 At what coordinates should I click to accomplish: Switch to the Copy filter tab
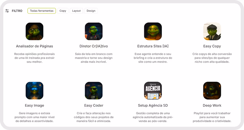point(63,11)
